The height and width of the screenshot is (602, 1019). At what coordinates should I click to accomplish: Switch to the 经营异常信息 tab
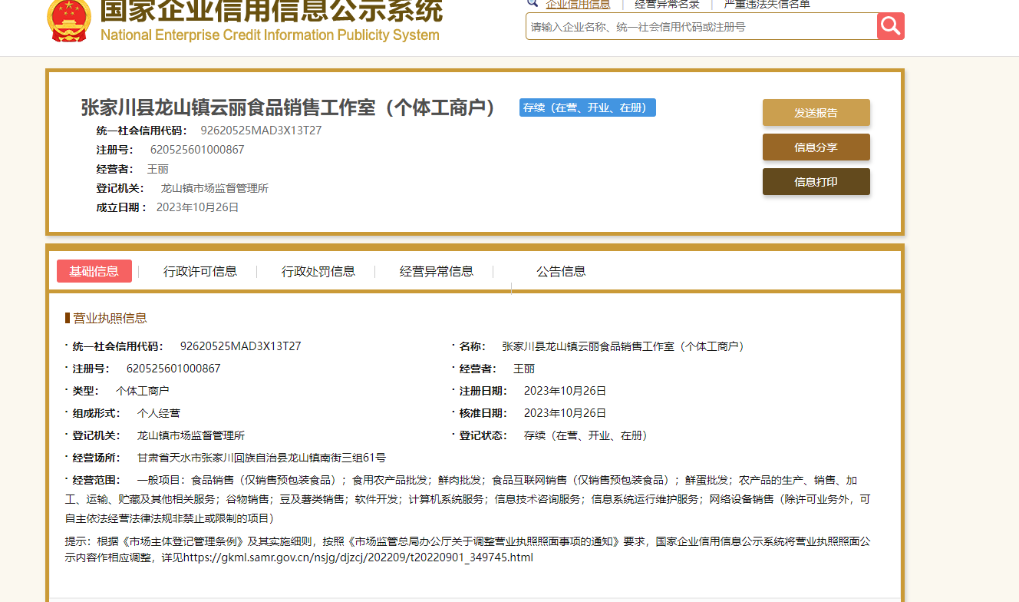437,271
